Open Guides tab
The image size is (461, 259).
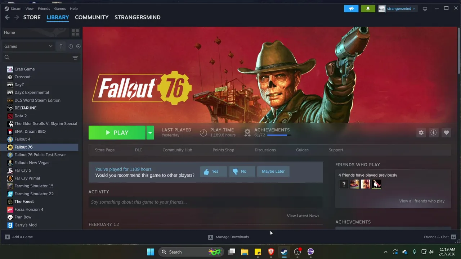tap(302, 150)
